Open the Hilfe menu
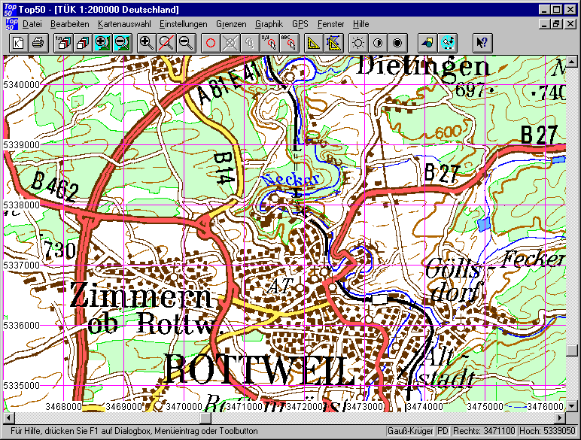 tap(360, 24)
